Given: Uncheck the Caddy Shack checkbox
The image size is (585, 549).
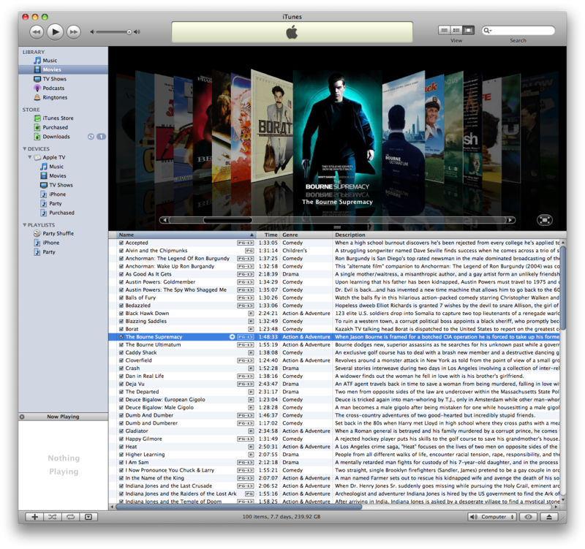Looking at the screenshot, I should coord(121,352).
